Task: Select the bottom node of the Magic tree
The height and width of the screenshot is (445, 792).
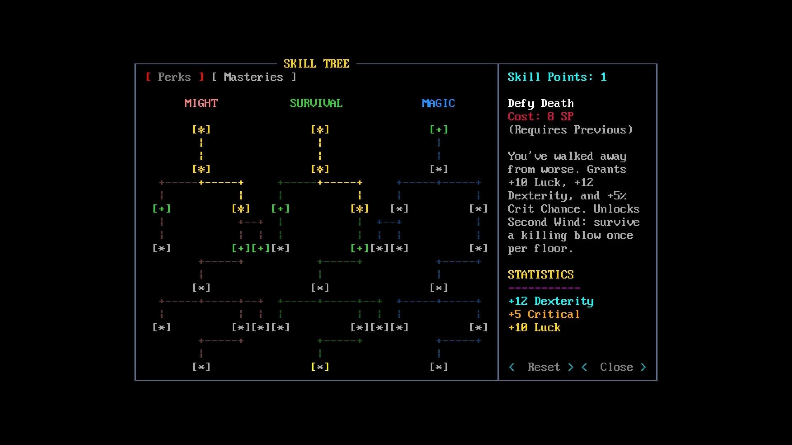Action: pyautogui.click(x=439, y=367)
